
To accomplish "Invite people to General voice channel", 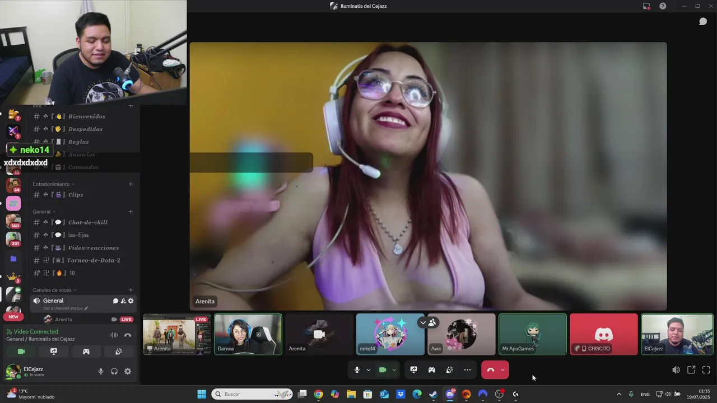I will coord(123,301).
